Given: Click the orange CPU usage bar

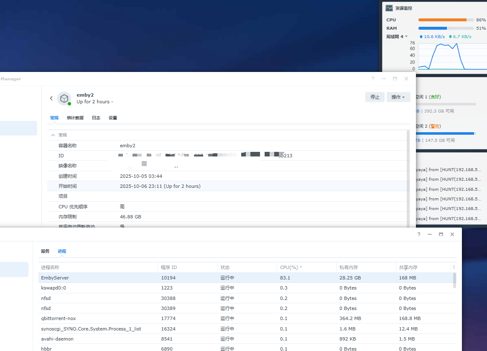Looking at the screenshot, I should [x=442, y=20].
